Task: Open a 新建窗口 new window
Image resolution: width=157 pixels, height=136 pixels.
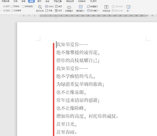Action: pyautogui.click(x=92, y=7)
